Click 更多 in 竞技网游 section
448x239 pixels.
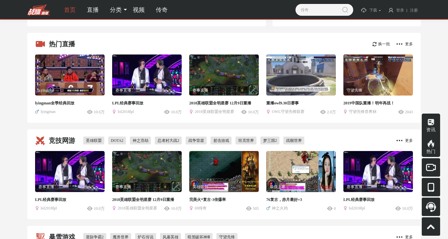click(409, 141)
